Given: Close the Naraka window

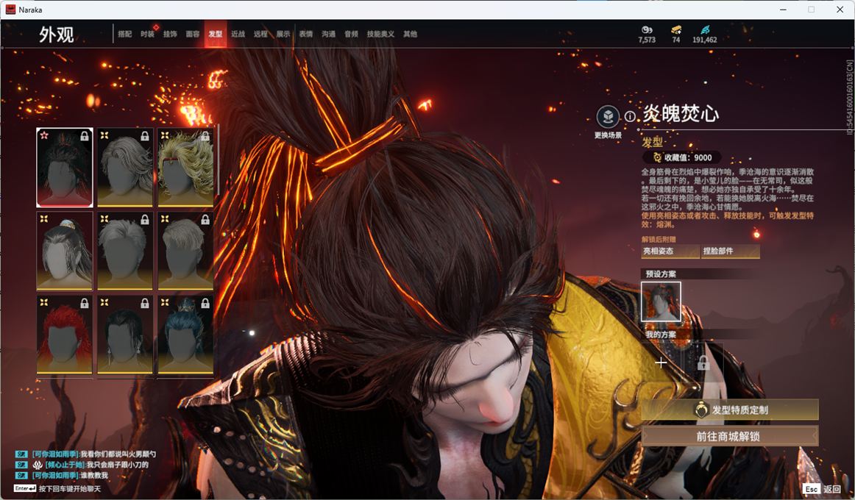Looking at the screenshot, I should click(x=840, y=10).
